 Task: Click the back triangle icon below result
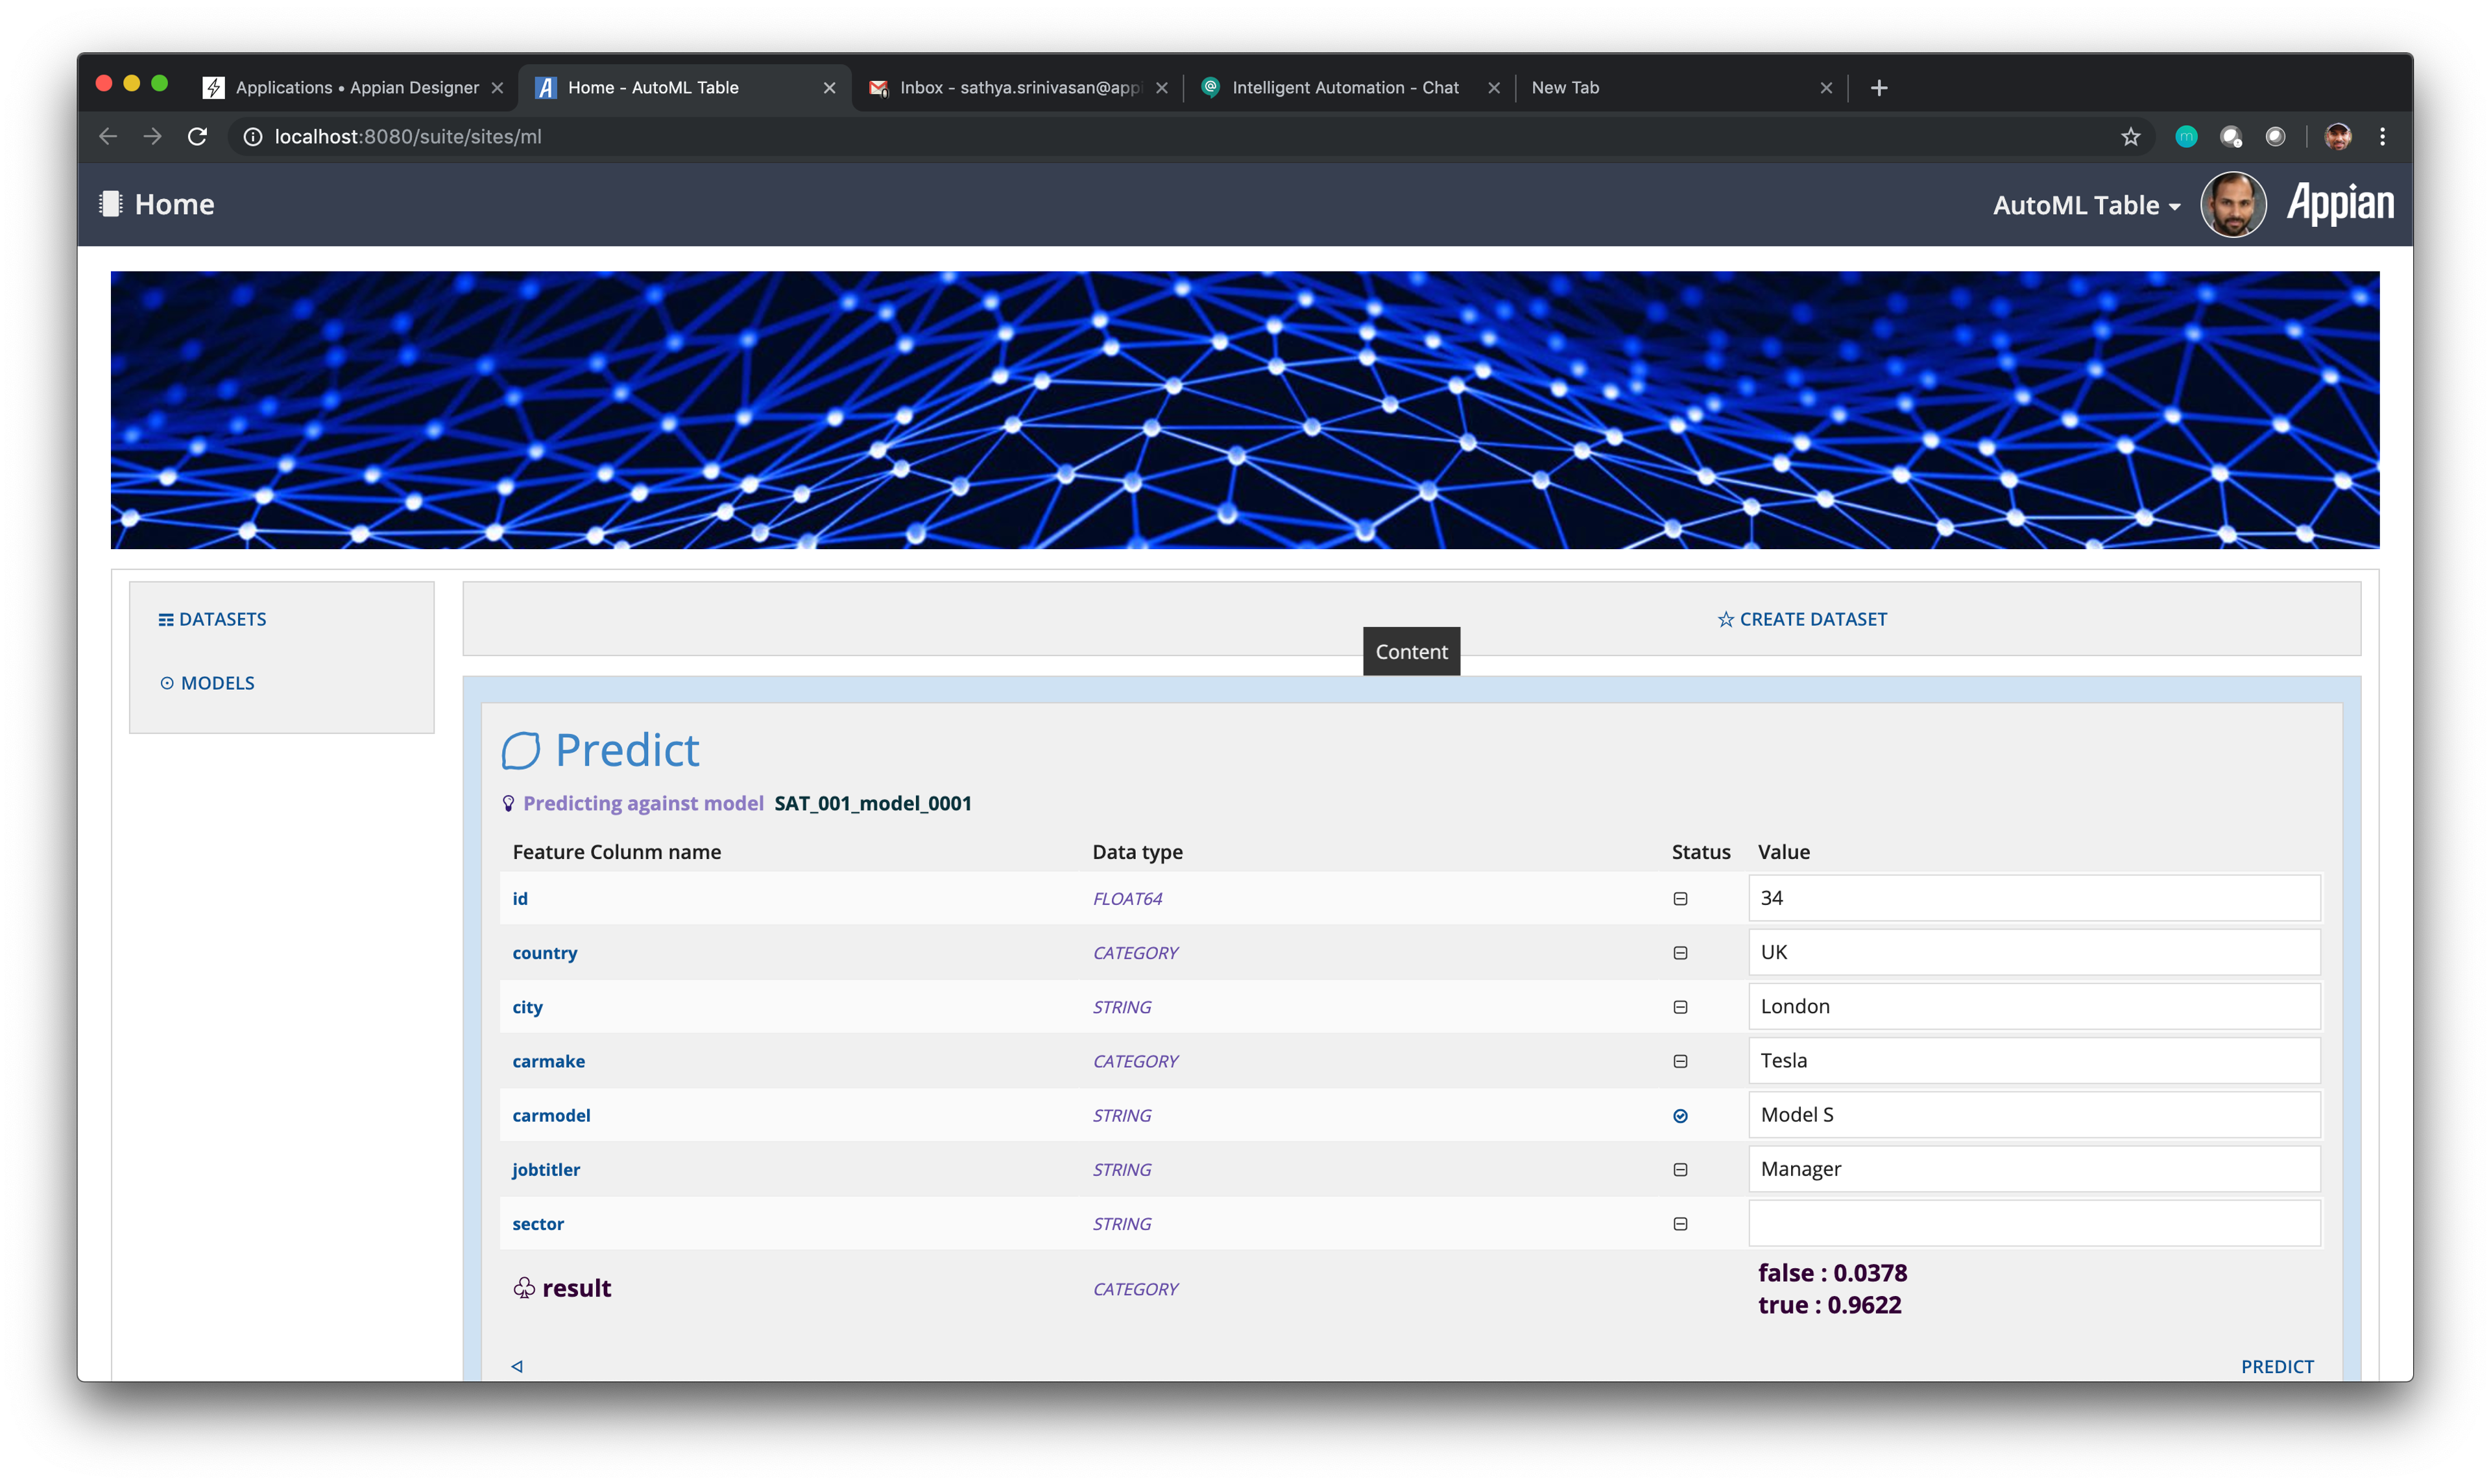point(517,1366)
